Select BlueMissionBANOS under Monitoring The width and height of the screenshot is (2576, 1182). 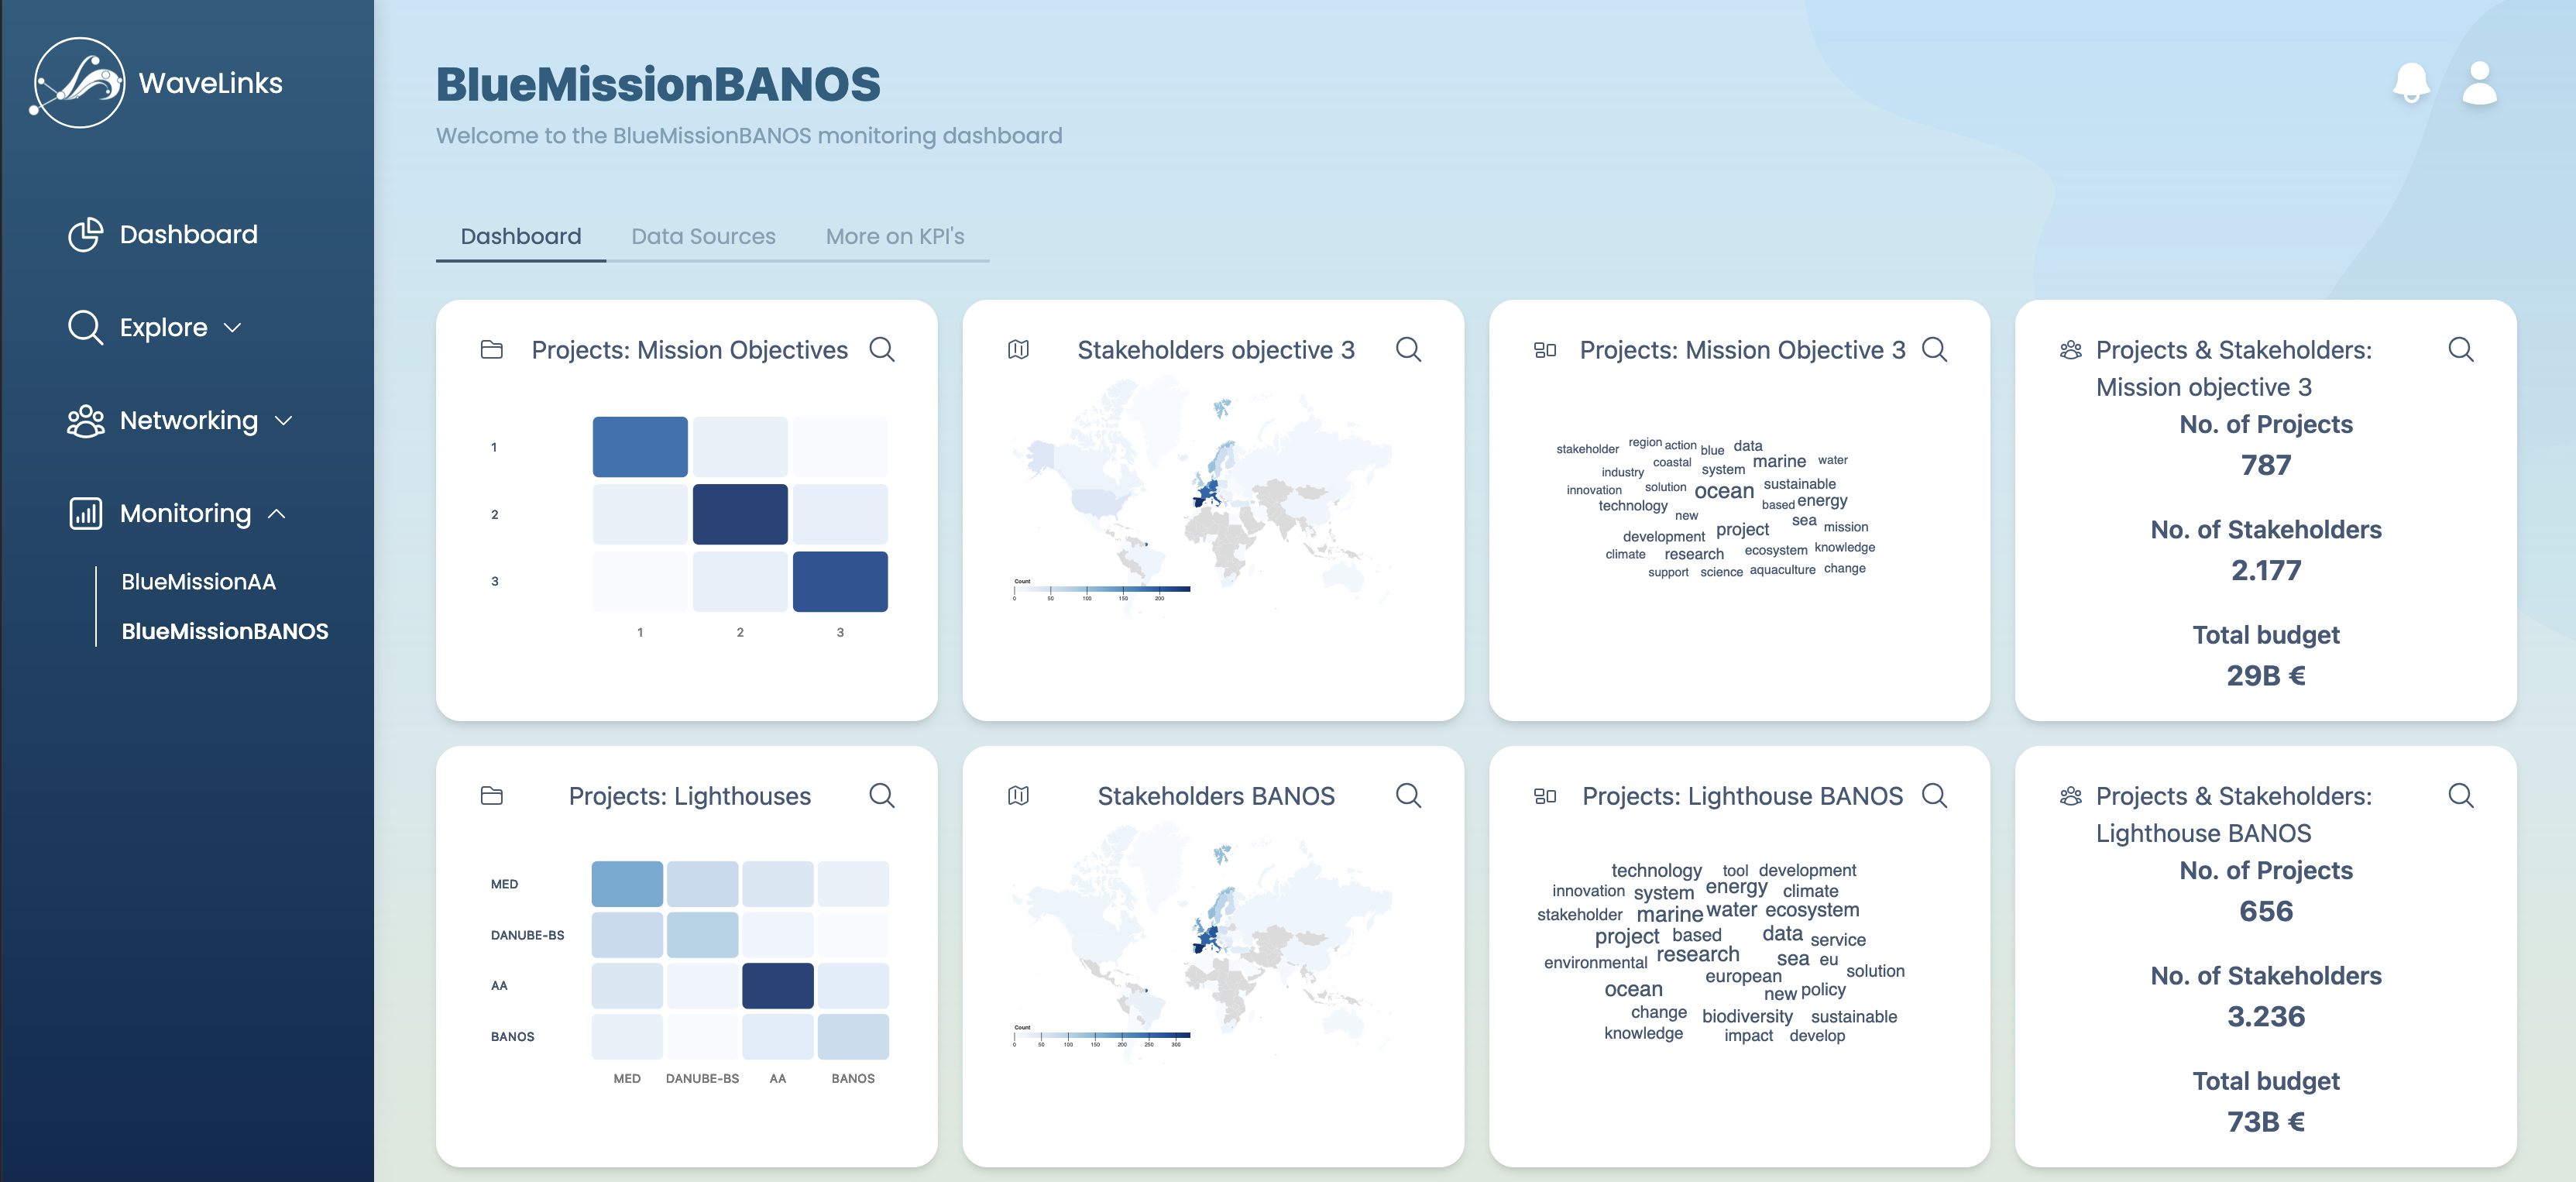[x=225, y=632]
